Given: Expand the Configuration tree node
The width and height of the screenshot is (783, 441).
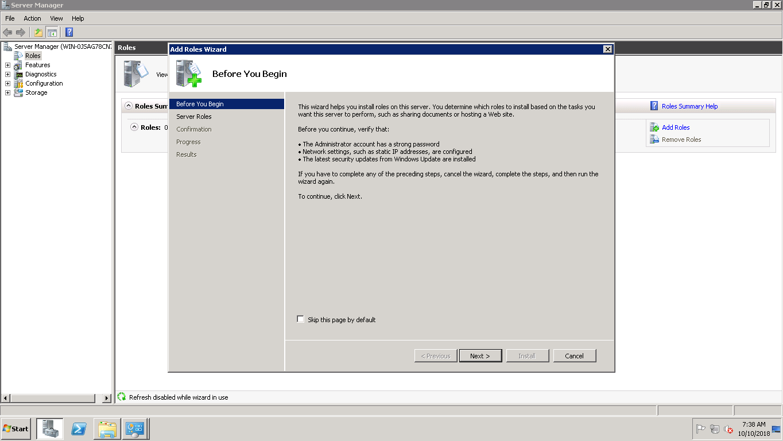Looking at the screenshot, I should (7, 83).
